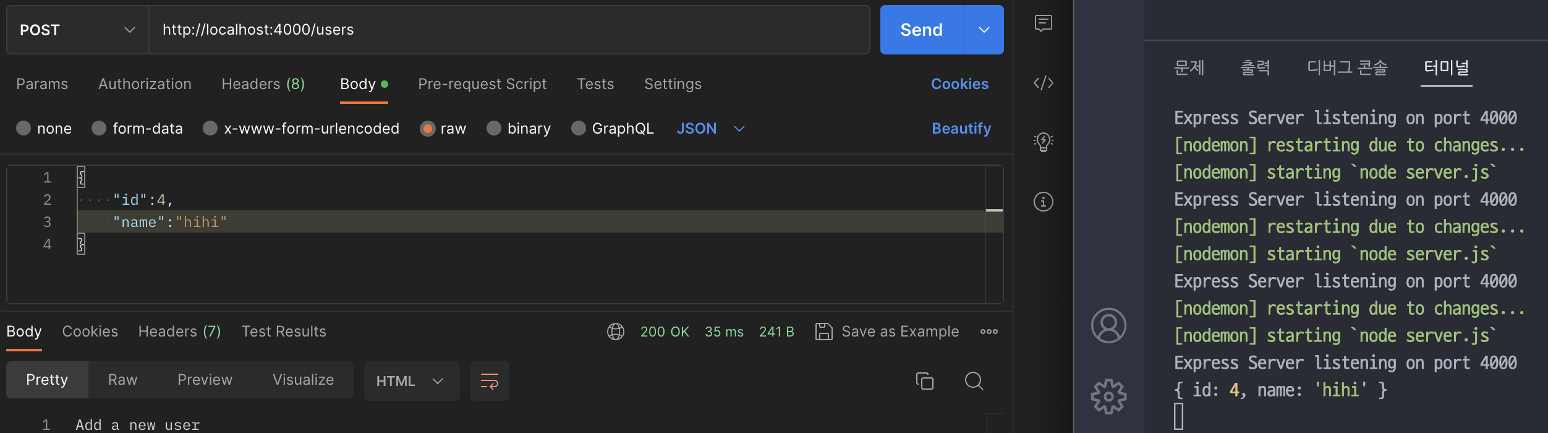Click the Beautify link
This screenshot has width=1548, height=433.
click(x=961, y=129)
